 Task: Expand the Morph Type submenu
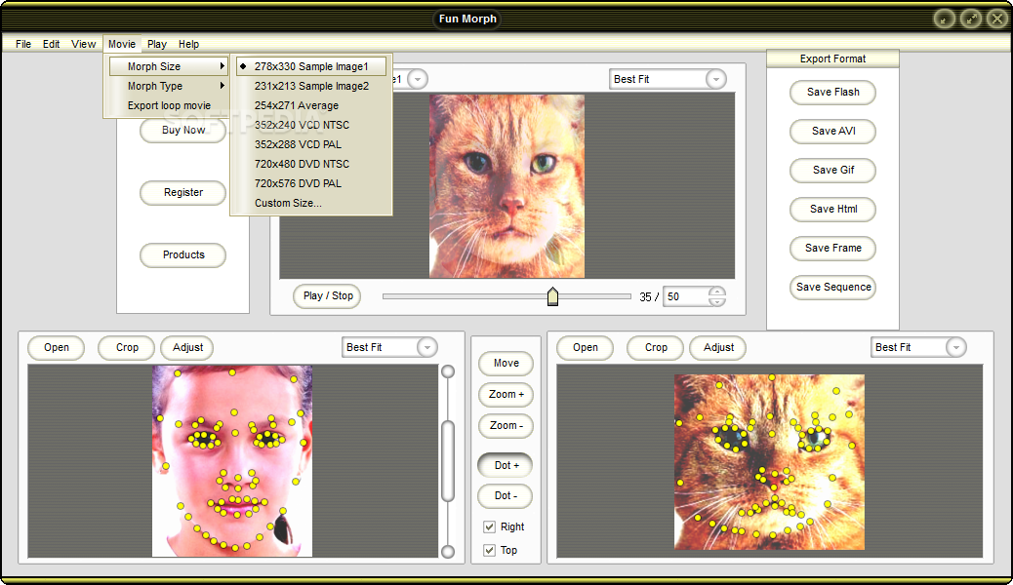(168, 86)
